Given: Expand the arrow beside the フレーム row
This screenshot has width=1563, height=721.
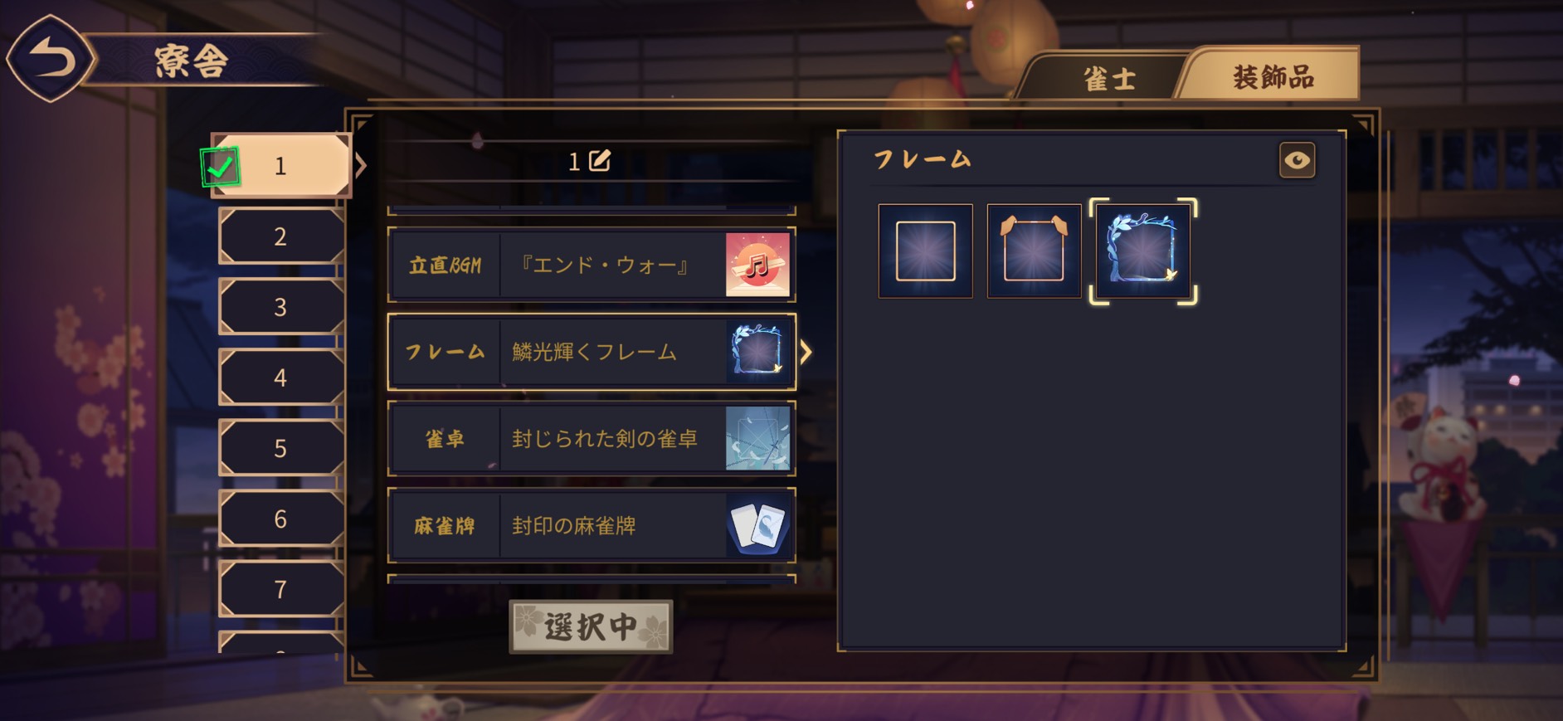Looking at the screenshot, I should click(x=806, y=352).
